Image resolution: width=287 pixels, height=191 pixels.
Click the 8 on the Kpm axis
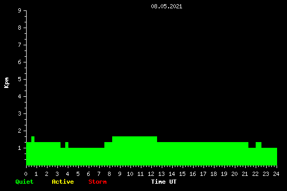click(x=20, y=28)
